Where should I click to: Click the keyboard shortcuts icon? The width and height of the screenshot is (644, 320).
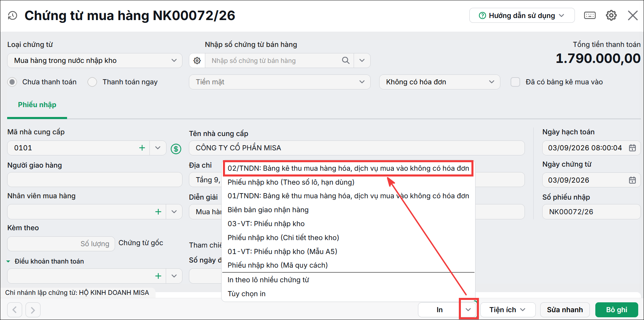coord(590,15)
